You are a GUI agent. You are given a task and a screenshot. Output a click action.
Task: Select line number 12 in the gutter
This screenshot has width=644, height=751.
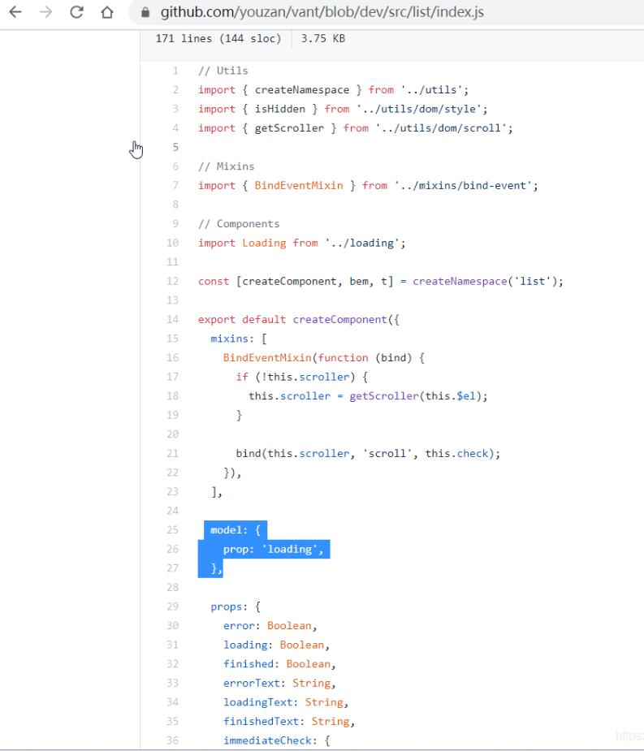click(x=172, y=282)
